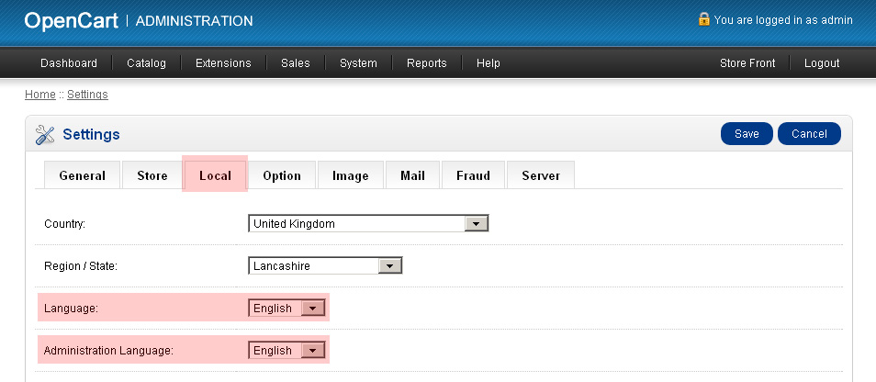
Task: Open the Extensions menu
Action: tap(223, 63)
